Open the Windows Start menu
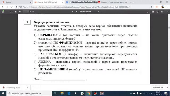Screen dimensions: 170x96 (x=3, y=93)
